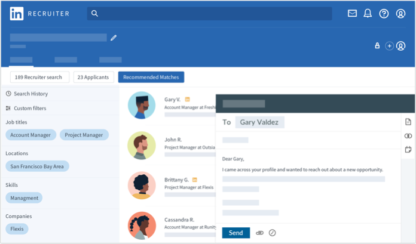Click the message subject field

(308, 140)
